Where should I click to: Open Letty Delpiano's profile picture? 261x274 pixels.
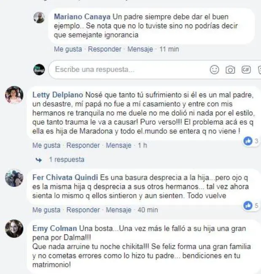14,95
